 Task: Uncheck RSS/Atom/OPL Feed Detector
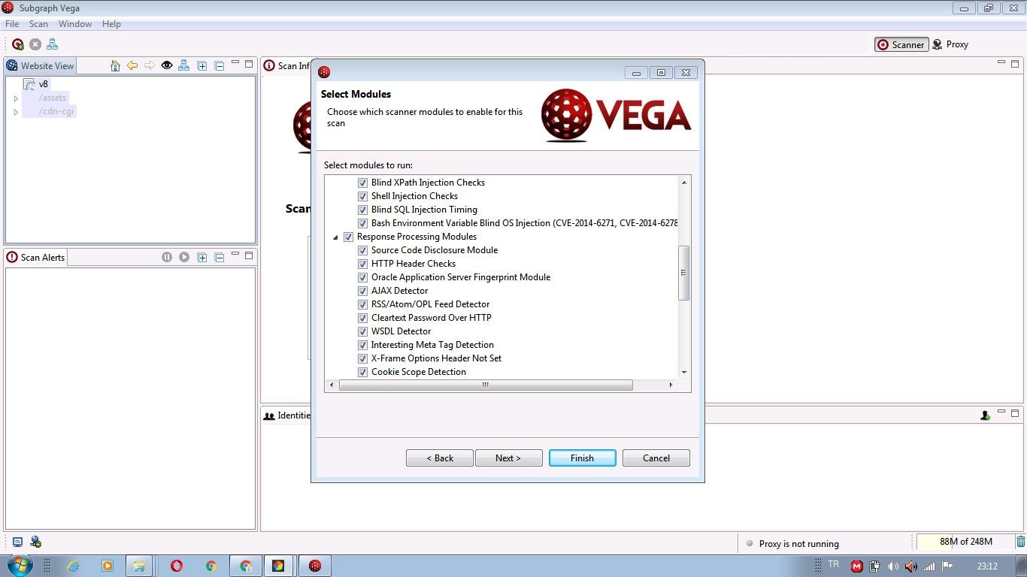click(x=362, y=304)
